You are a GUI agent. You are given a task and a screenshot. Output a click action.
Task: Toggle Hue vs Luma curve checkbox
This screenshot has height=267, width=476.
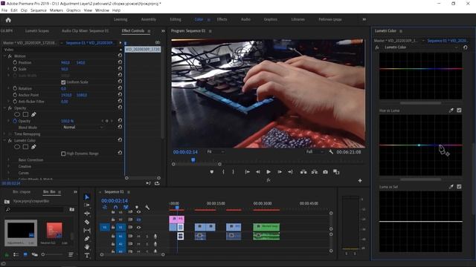pyautogui.click(x=459, y=111)
